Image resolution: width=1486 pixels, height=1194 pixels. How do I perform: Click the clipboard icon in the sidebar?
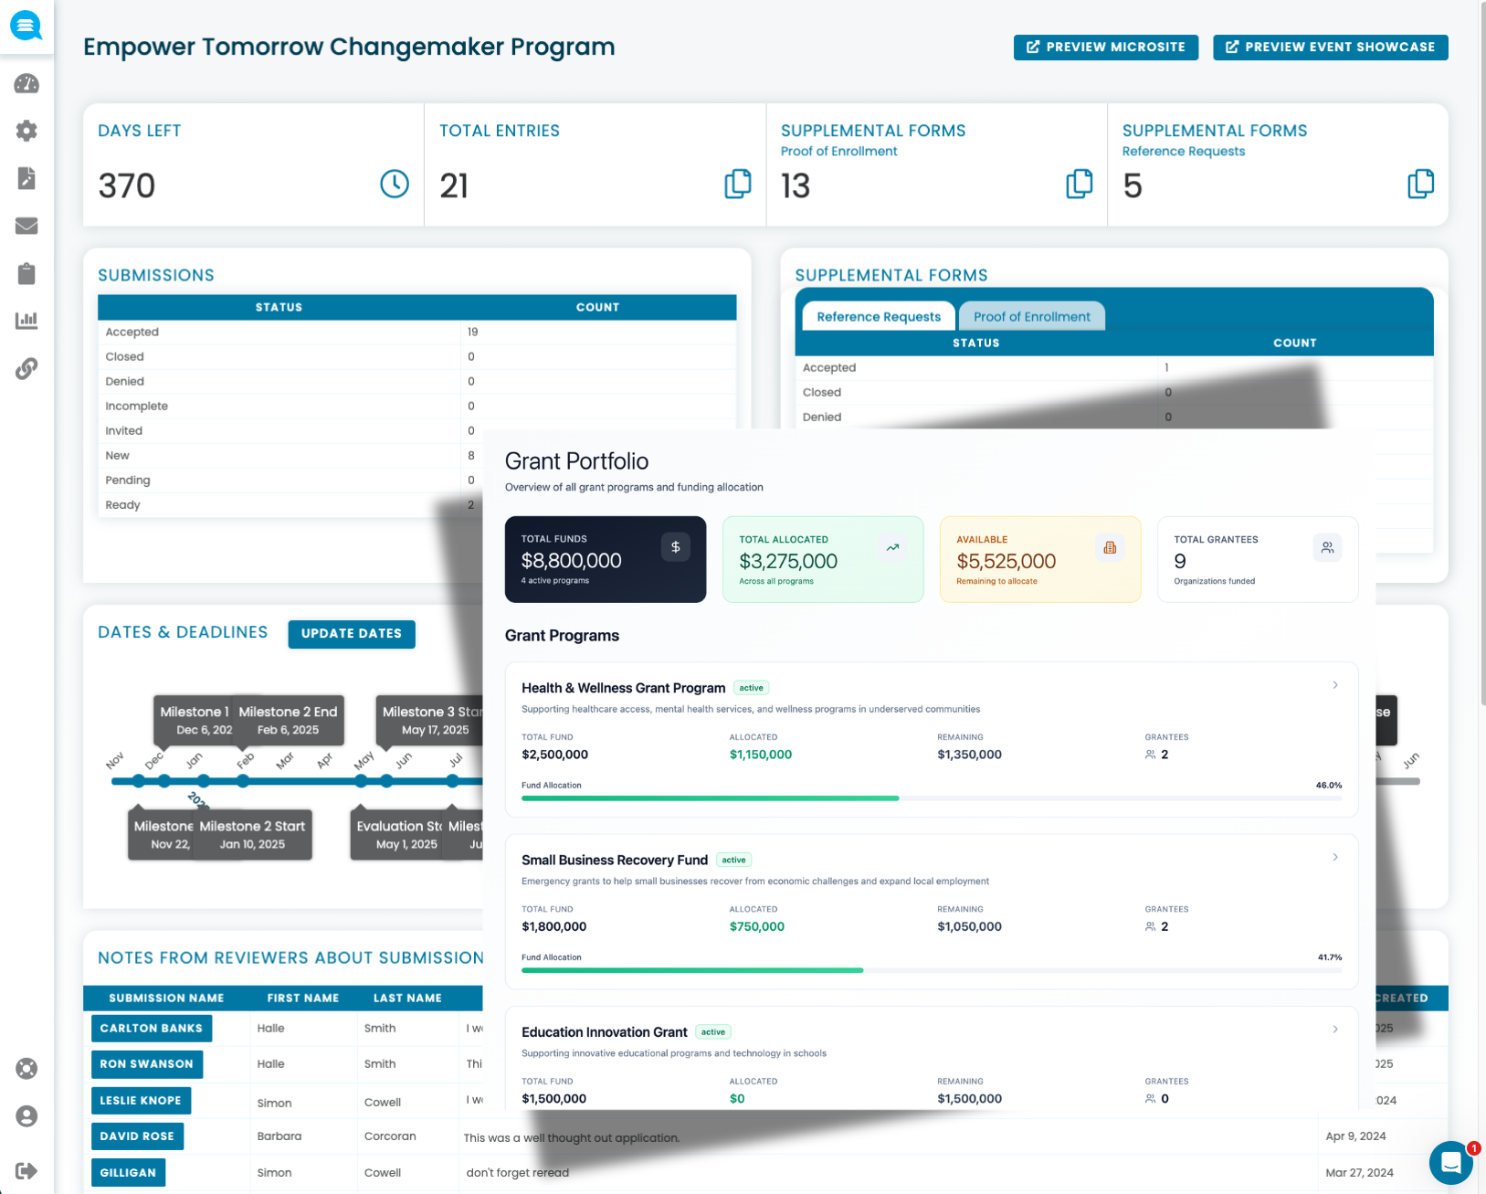point(26,273)
